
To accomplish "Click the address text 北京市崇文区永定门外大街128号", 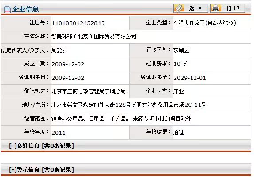I will (x=91, y=105).
